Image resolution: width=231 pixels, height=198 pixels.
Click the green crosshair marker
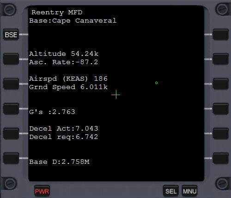click(116, 95)
